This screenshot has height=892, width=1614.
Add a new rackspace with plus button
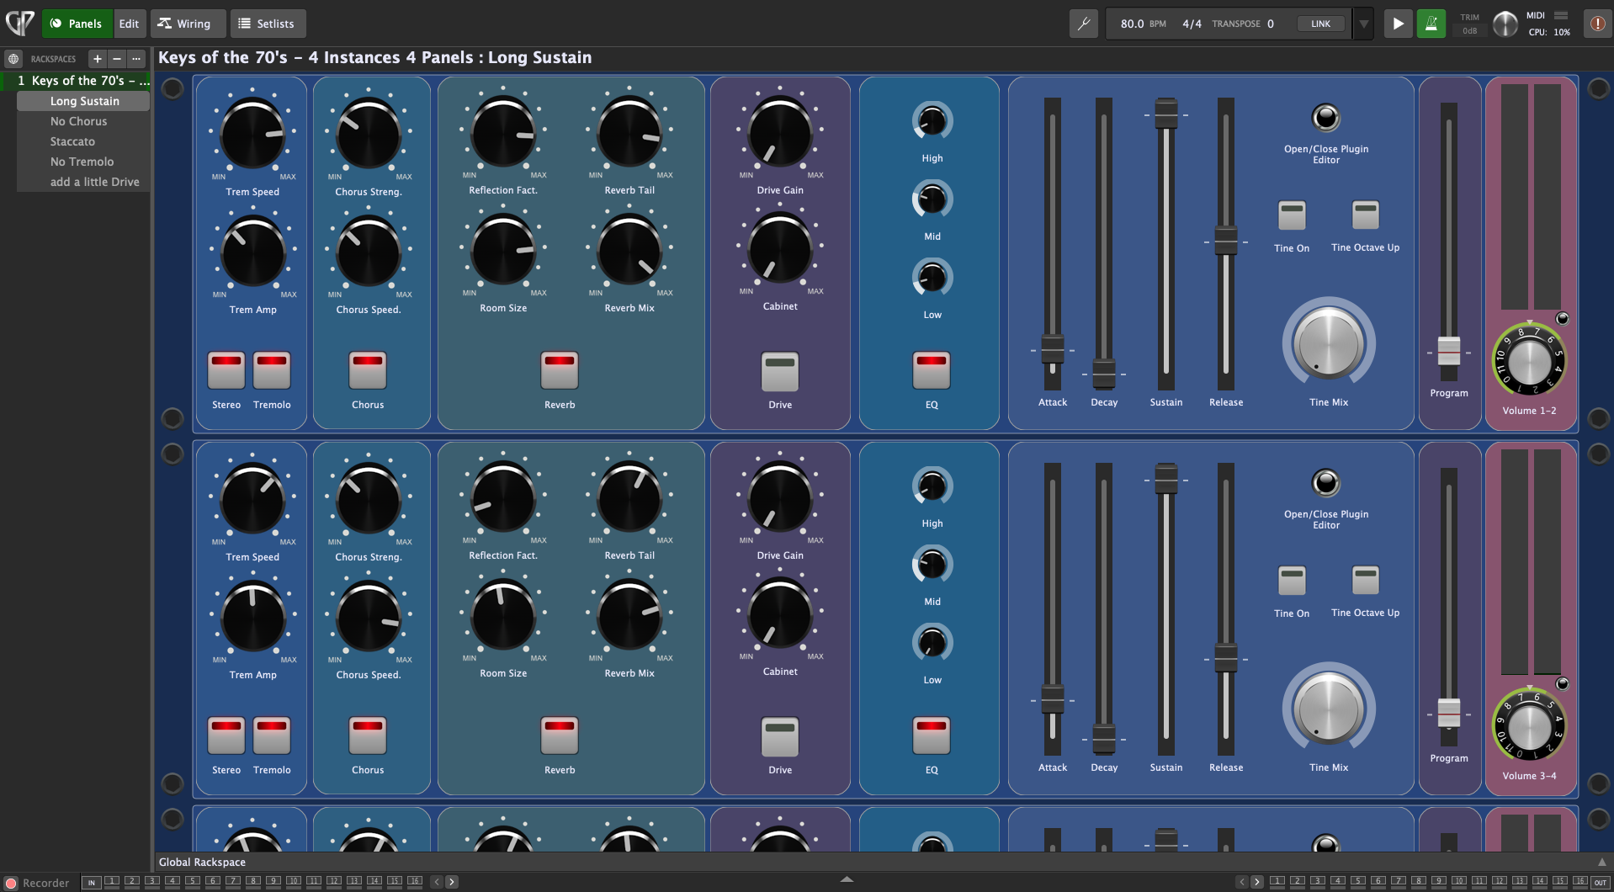(x=98, y=59)
